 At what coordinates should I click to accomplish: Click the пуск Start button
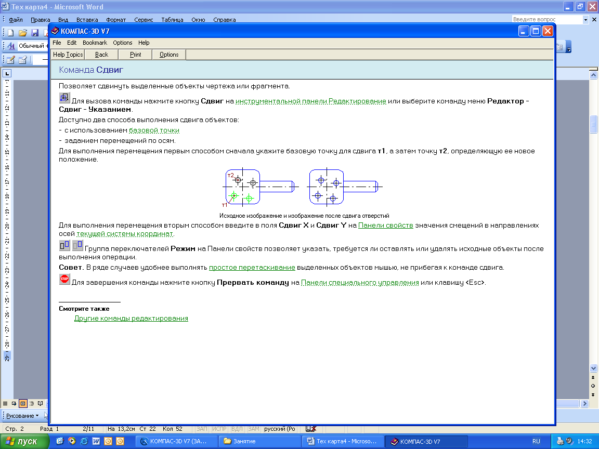24,441
